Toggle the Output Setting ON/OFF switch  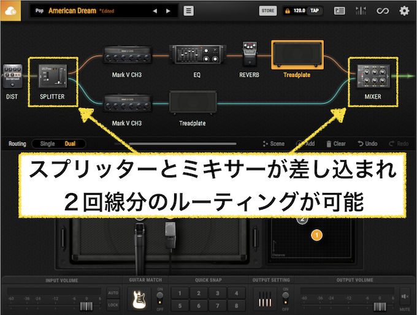click(x=285, y=298)
